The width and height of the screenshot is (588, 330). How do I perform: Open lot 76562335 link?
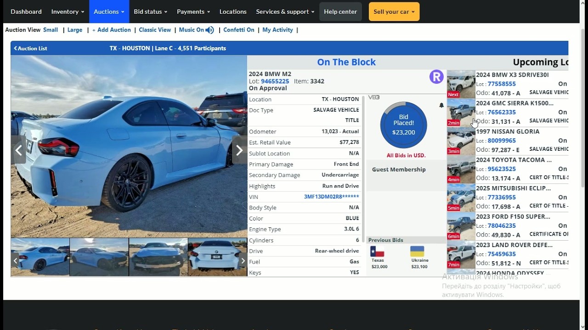coord(502,112)
